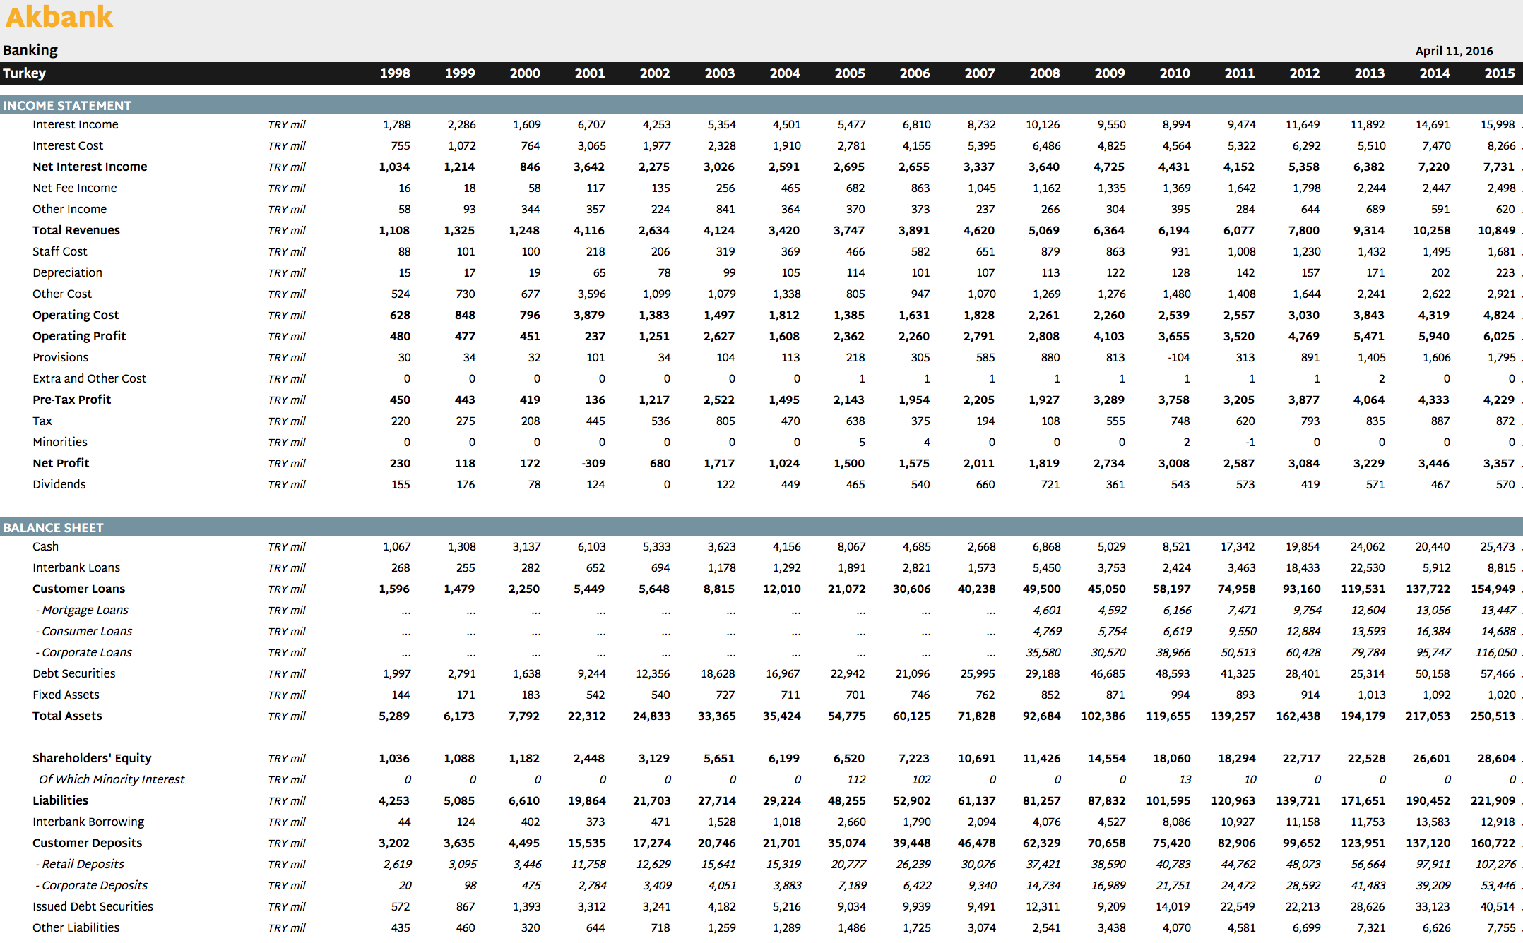Click the Net Fee Income label
The height and width of the screenshot is (943, 1523).
pos(75,188)
